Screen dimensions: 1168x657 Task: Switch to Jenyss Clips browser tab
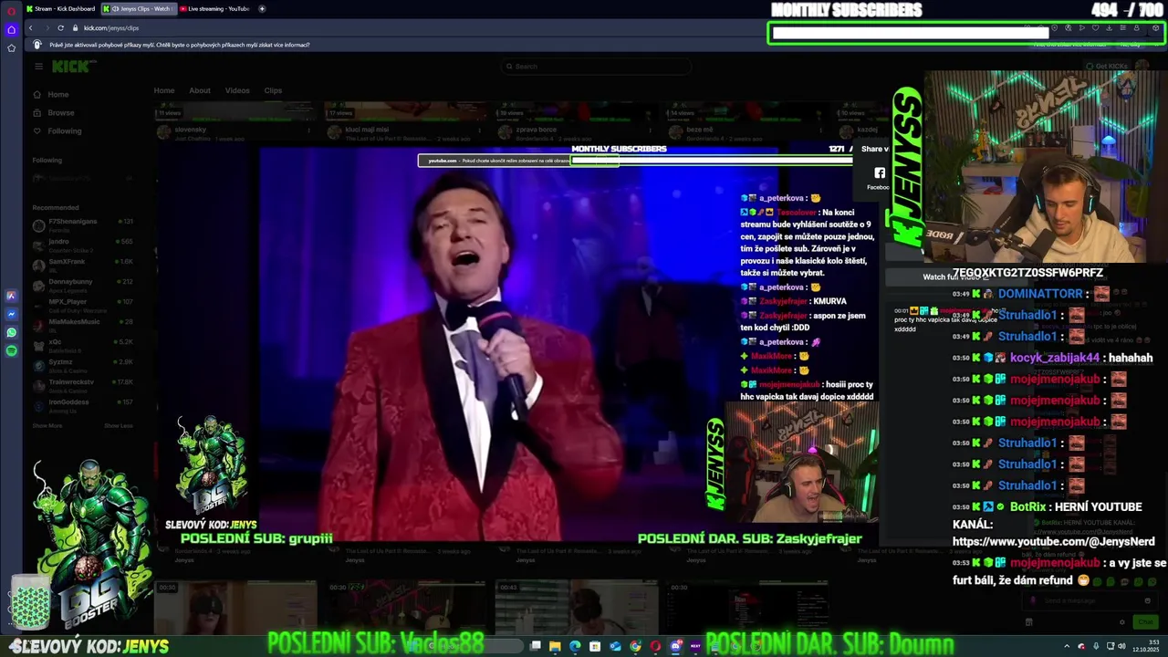pyautogui.click(x=138, y=8)
